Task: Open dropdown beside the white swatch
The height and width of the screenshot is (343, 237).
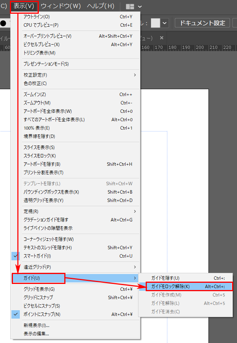Action: click(165, 23)
